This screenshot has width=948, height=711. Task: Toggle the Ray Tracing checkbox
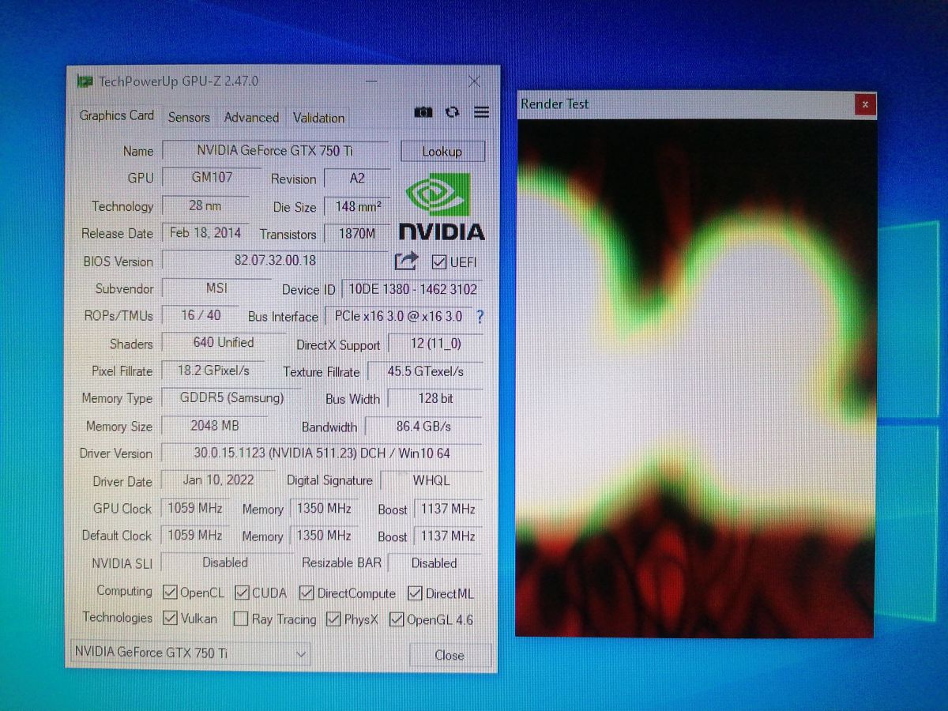pyautogui.click(x=242, y=619)
